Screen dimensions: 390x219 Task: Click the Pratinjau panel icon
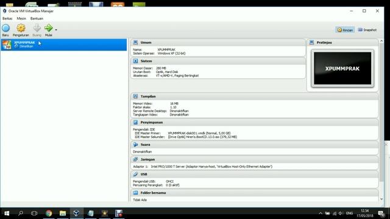pyautogui.click(x=311, y=43)
